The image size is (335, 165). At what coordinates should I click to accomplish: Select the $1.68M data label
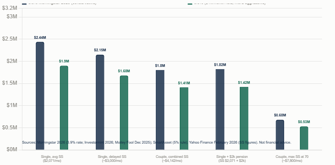124,71
